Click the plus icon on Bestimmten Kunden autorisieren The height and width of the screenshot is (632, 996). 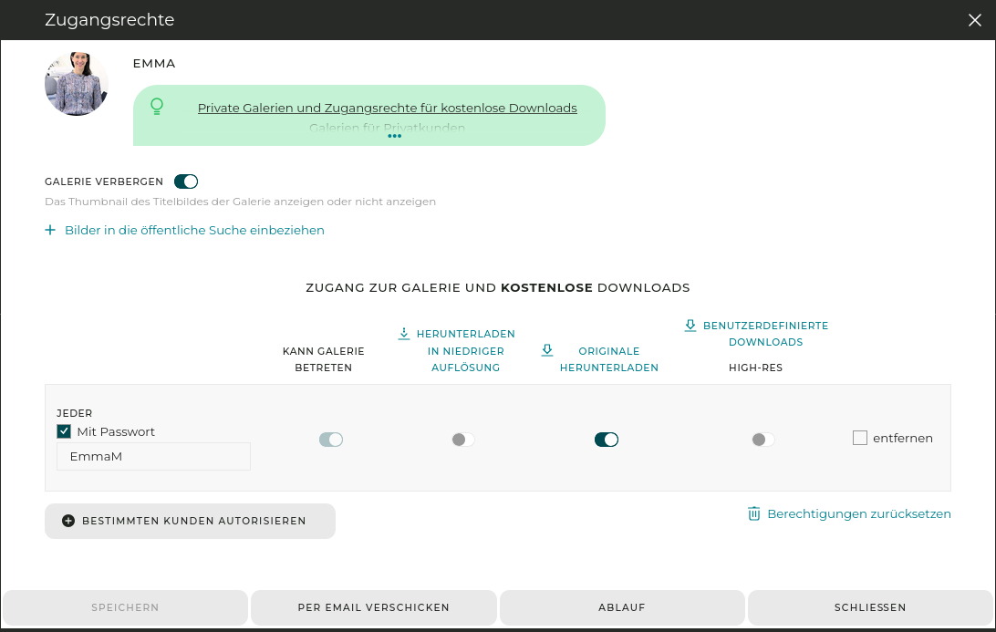[67, 520]
